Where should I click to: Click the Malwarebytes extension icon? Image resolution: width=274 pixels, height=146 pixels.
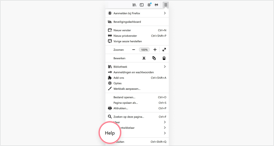tap(156, 5)
